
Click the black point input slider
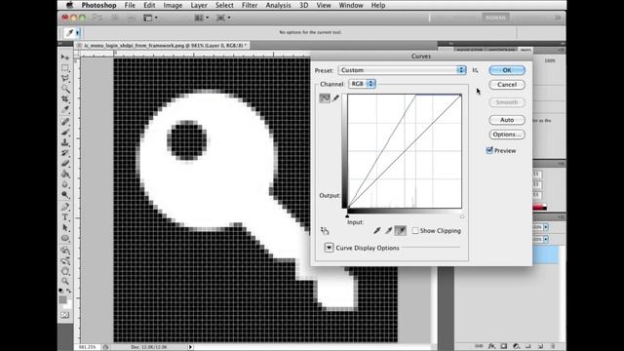[x=347, y=216]
